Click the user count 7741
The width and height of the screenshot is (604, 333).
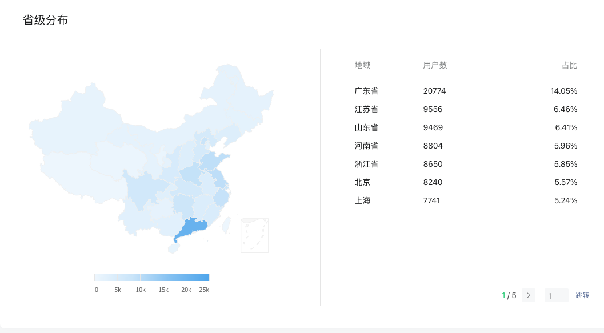pyautogui.click(x=431, y=200)
